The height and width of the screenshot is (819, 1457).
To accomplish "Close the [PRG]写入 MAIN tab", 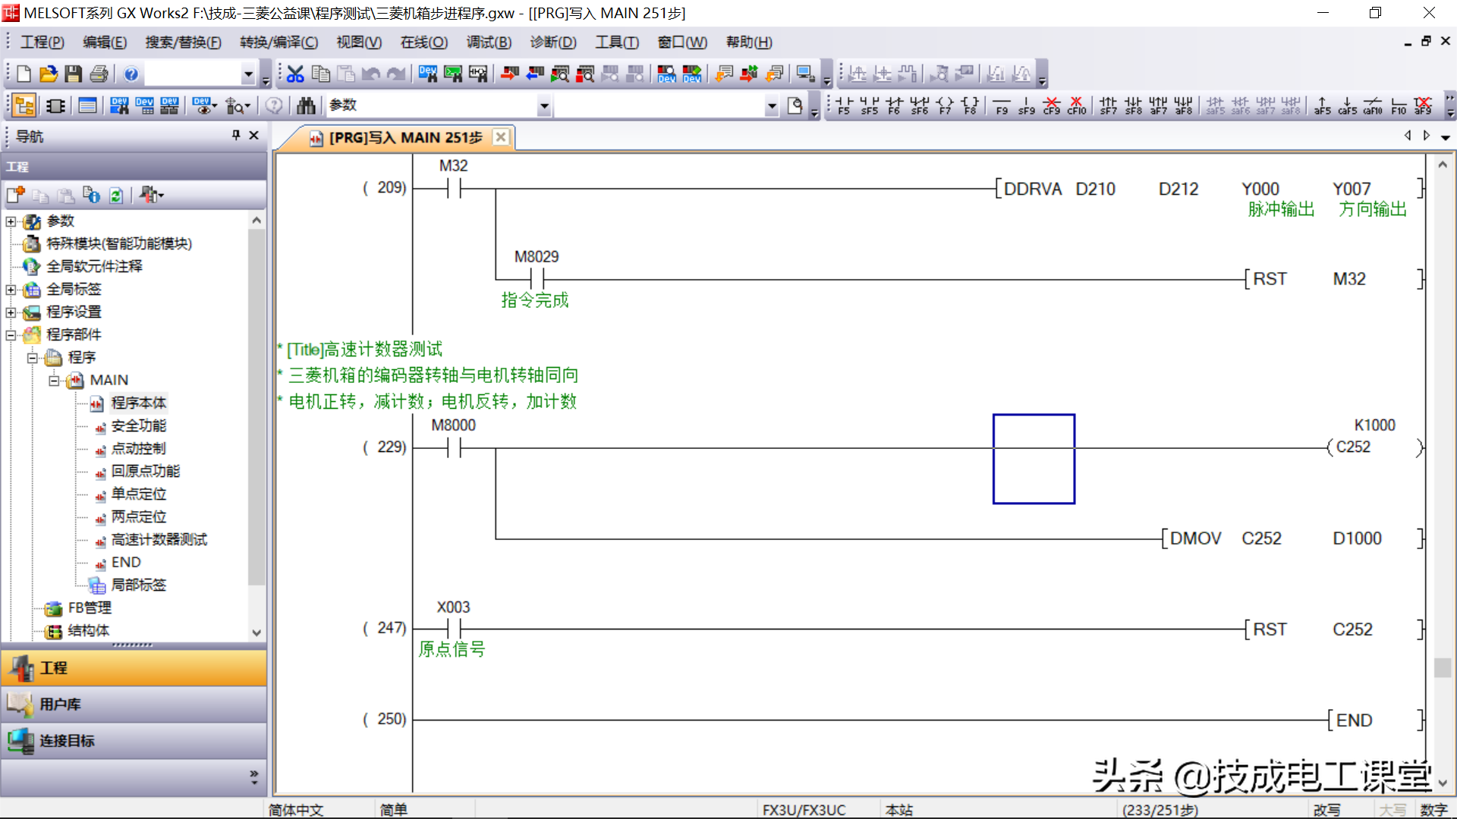I will 500,137.
